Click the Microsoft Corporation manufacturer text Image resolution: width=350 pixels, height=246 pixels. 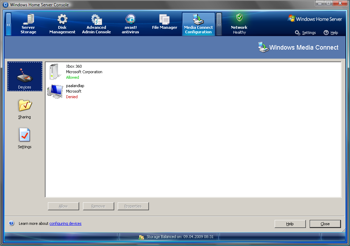coord(84,72)
